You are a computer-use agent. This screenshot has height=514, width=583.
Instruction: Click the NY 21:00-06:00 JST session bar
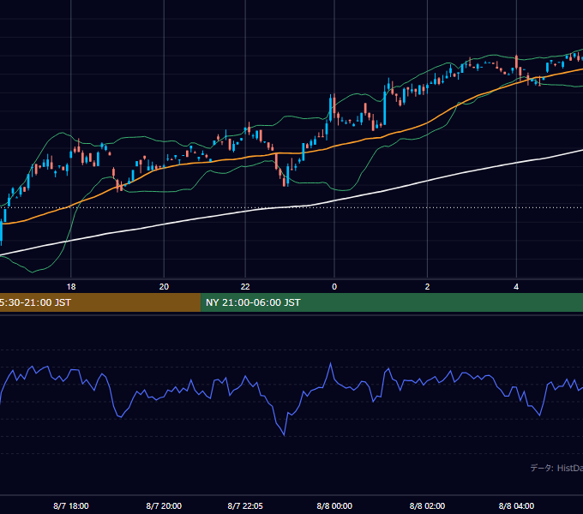pos(392,302)
